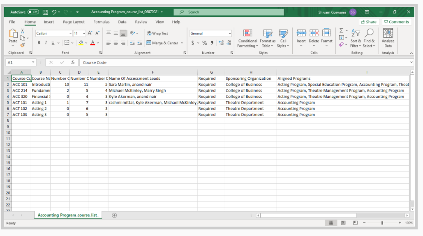Screen dimensions: 423x236
Task: Apply Underline formatting
Action: click(x=53, y=43)
